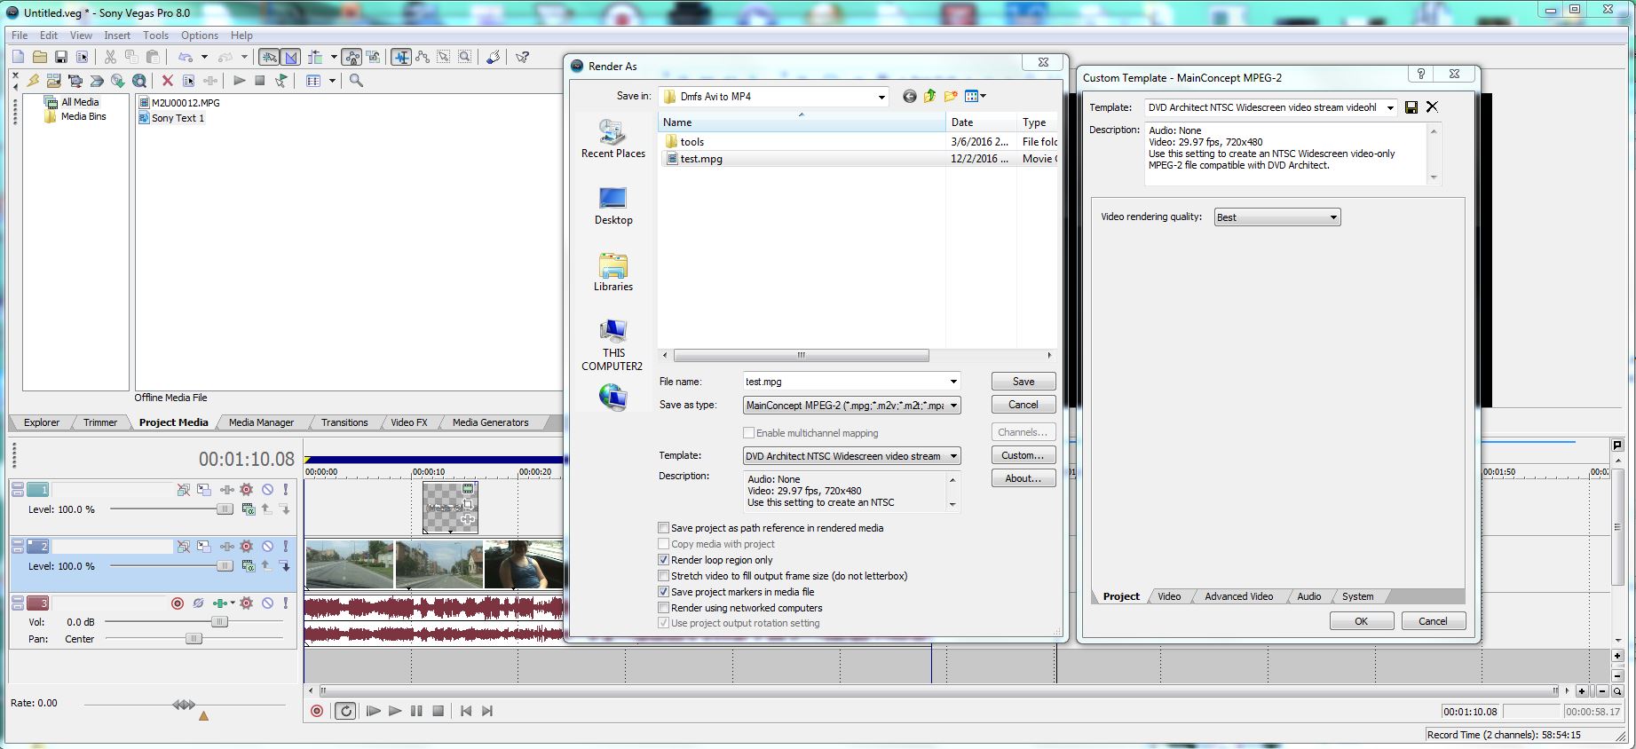
Task: Toggle Loop Playback in transport bar
Action: pos(345,711)
